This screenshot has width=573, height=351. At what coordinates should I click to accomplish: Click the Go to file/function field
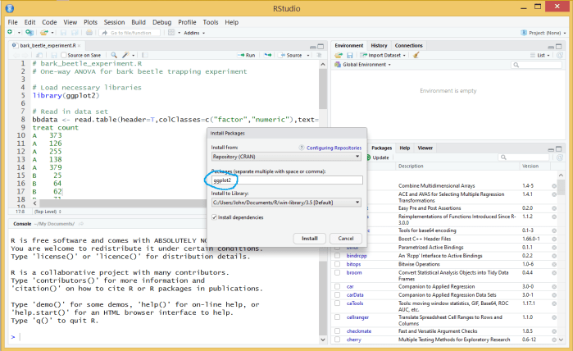click(x=130, y=33)
